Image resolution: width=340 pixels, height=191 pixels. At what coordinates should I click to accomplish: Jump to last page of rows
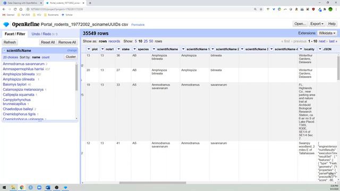coord(333,41)
